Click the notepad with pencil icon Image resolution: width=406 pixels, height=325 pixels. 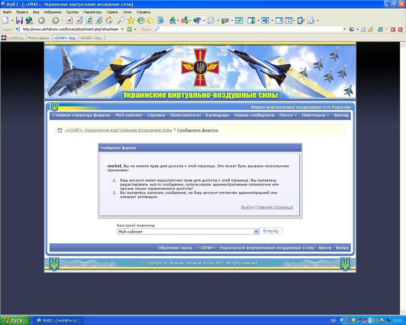click(x=301, y=20)
